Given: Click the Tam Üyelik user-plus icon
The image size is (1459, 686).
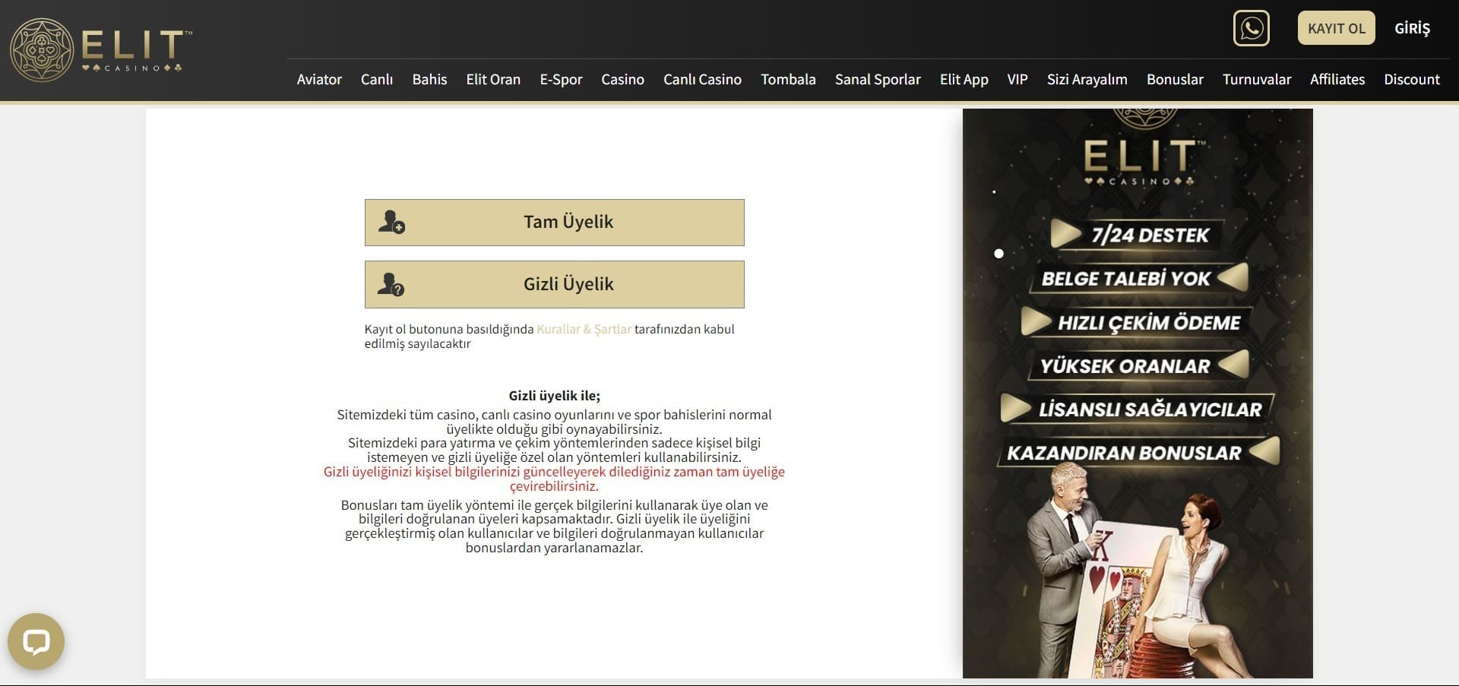Looking at the screenshot, I should tap(392, 222).
